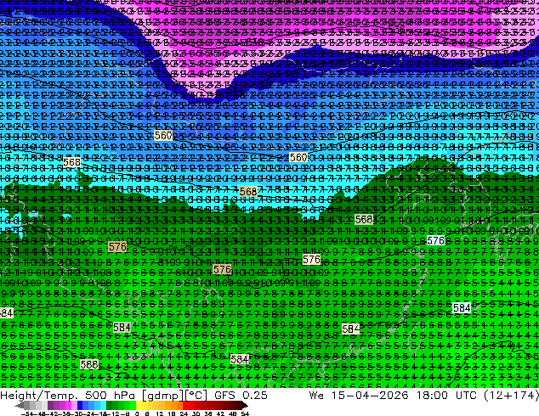The height and width of the screenshot is (416, 539).
Task: Click the cyan legend swatch near -18
Action: pos(103,405)
